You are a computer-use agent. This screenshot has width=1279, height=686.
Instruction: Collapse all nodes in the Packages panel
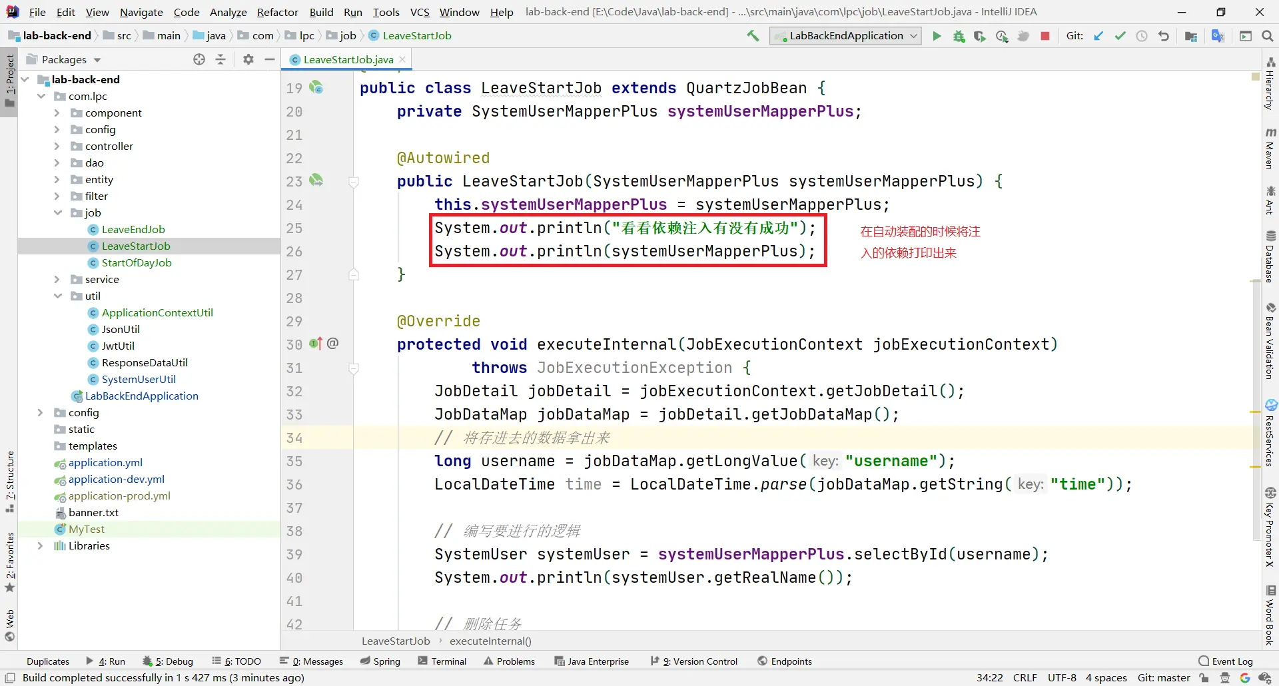point(220,59)
